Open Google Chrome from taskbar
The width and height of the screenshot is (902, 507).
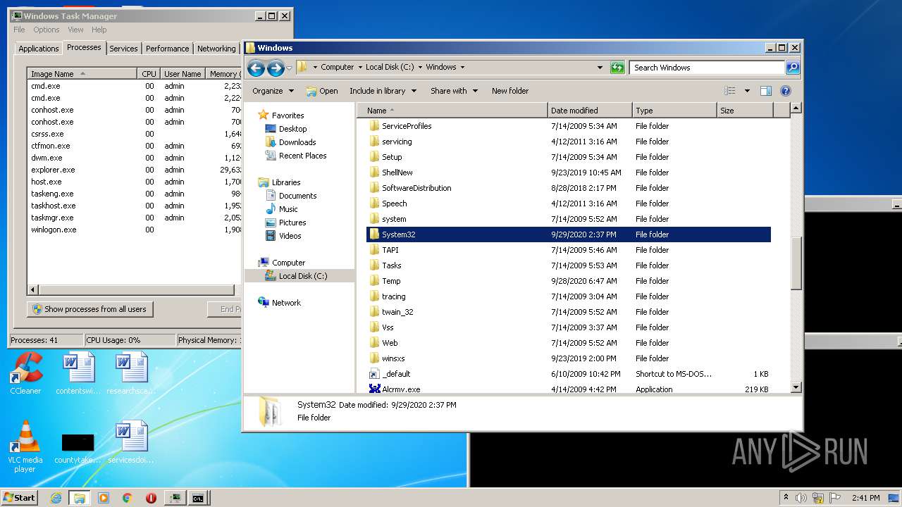coord(127,498)
